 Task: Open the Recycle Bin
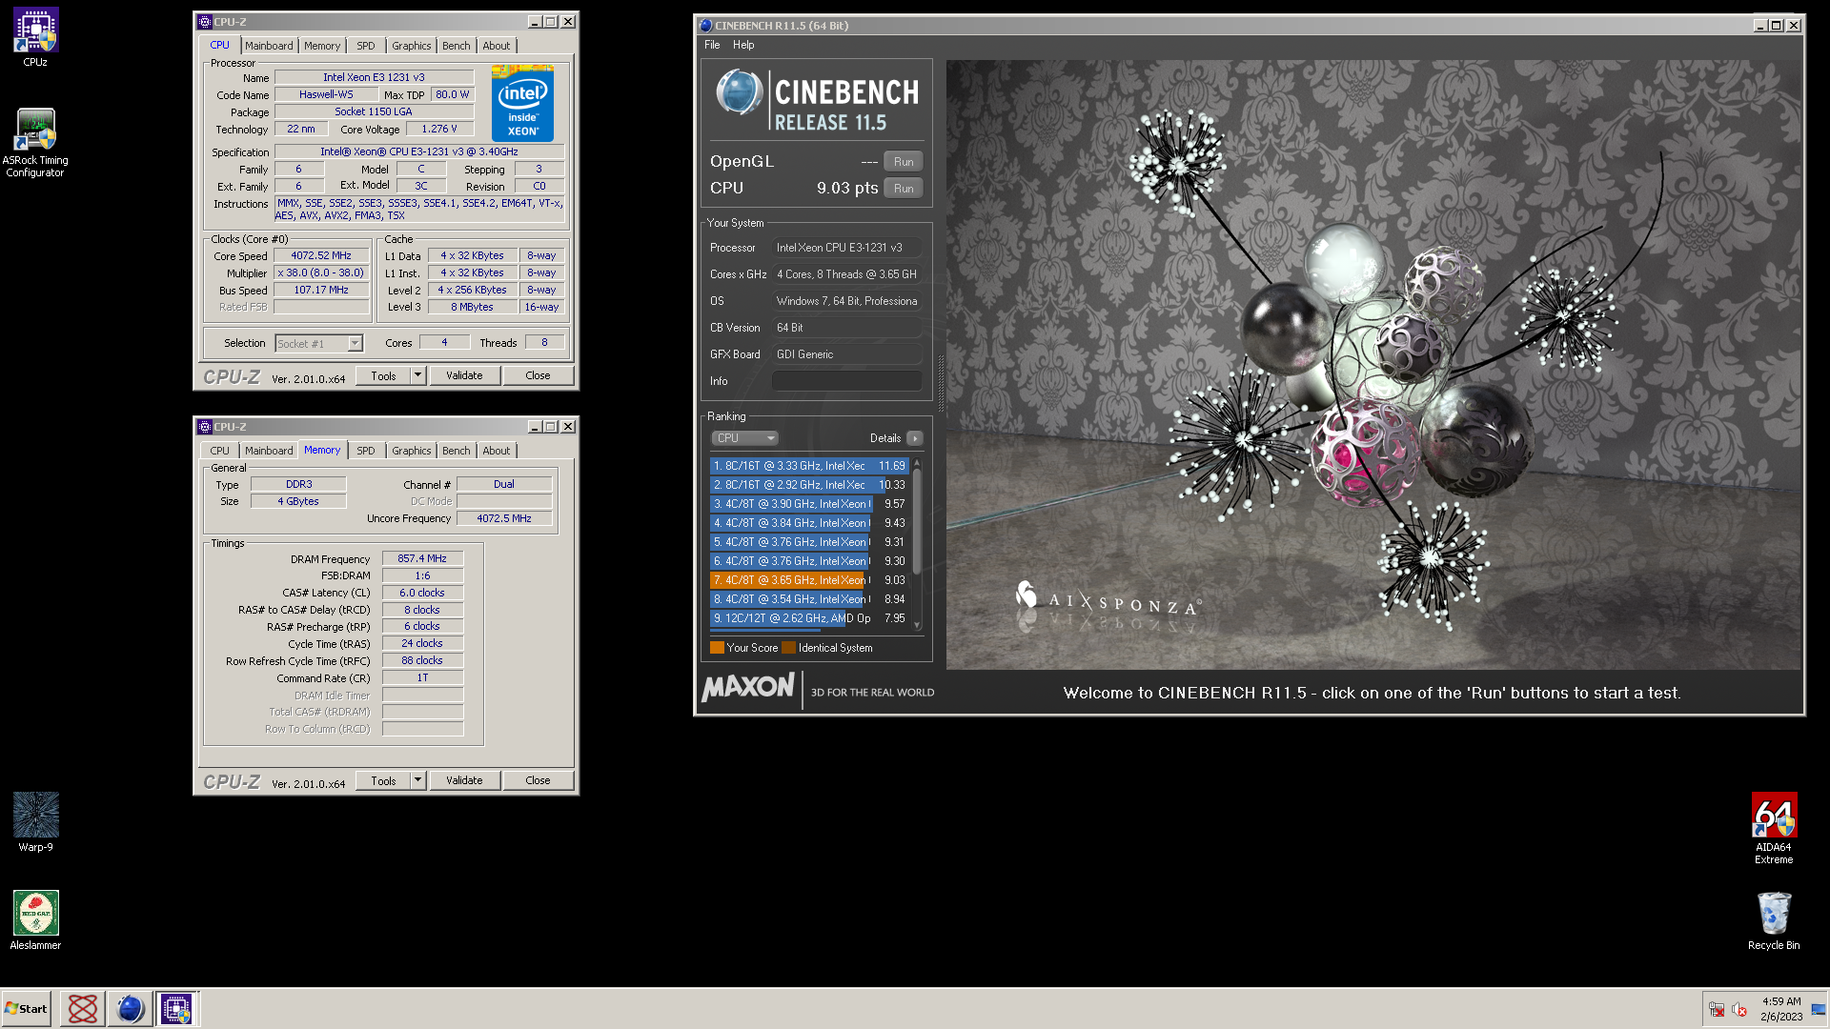click(x=1774, y=920)
